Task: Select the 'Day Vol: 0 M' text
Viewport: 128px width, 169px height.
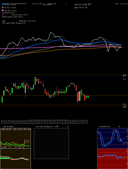Action: (x=80, y=8)
